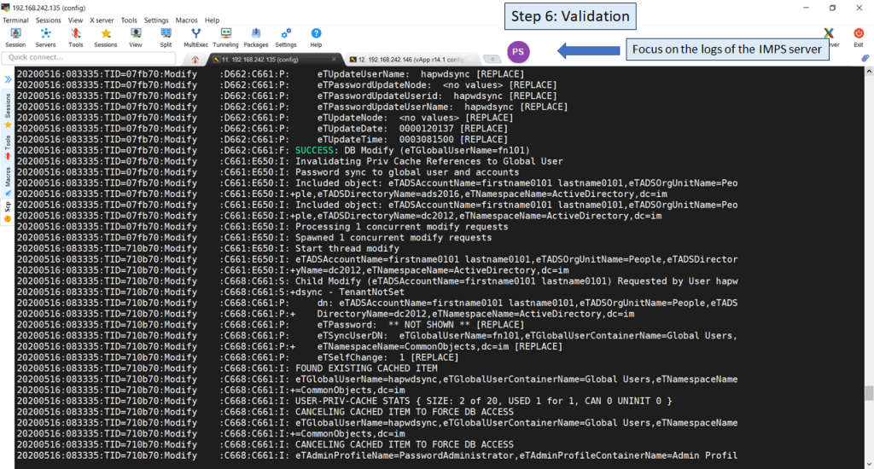
Task: Click the Help toolbar icon
Action: [316, 37]
